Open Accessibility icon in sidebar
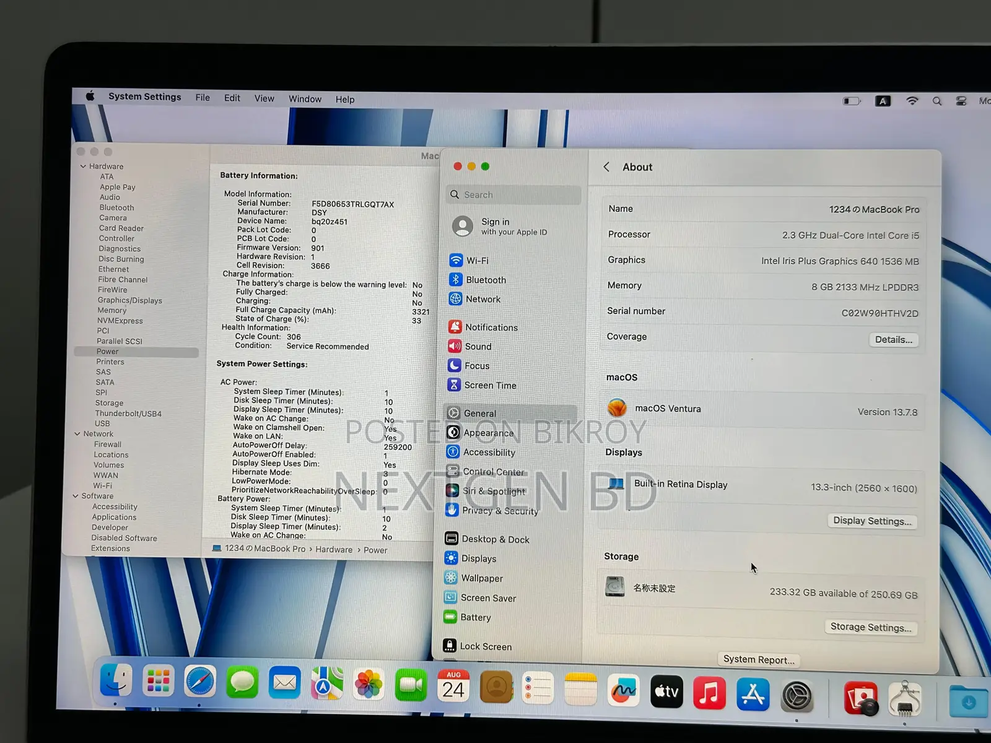Viewport: 991px width, 743px height. (x=453, y=451)
